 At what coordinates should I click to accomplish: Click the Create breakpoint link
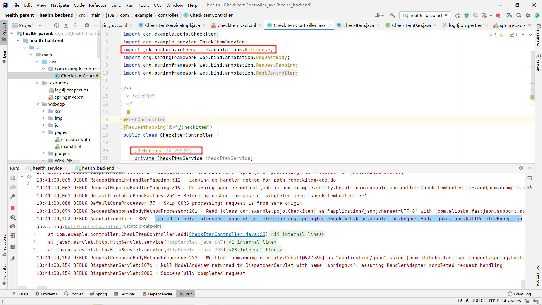coord(143,226)
